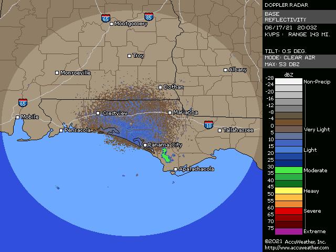Click the green moderate echo near Panama City
This screenshot has width=336, height=252.
165,155
